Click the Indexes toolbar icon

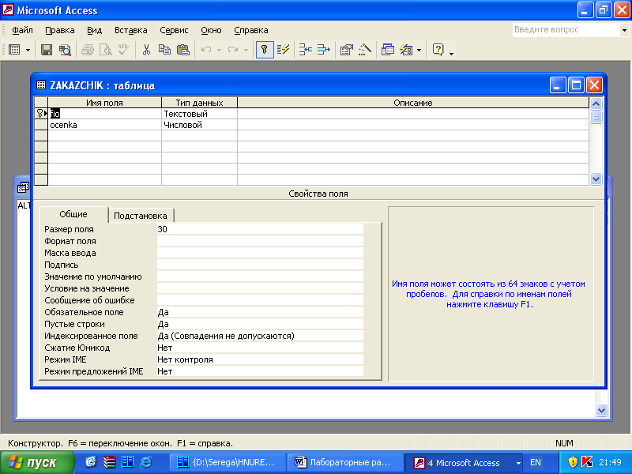pos(283,50)
